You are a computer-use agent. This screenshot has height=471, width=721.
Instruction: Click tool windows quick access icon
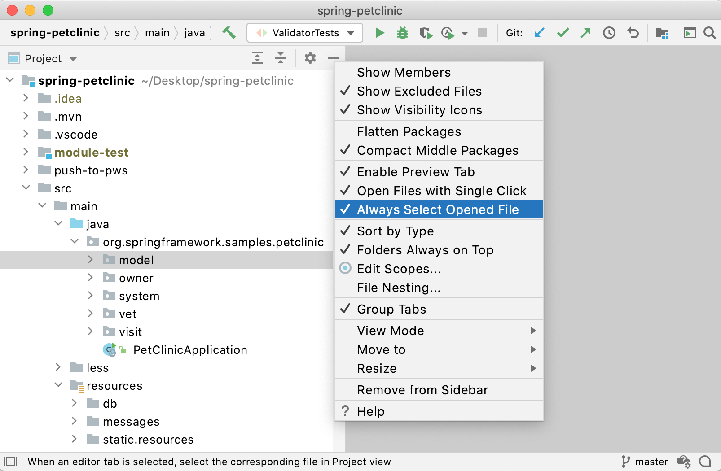[10, 462]
